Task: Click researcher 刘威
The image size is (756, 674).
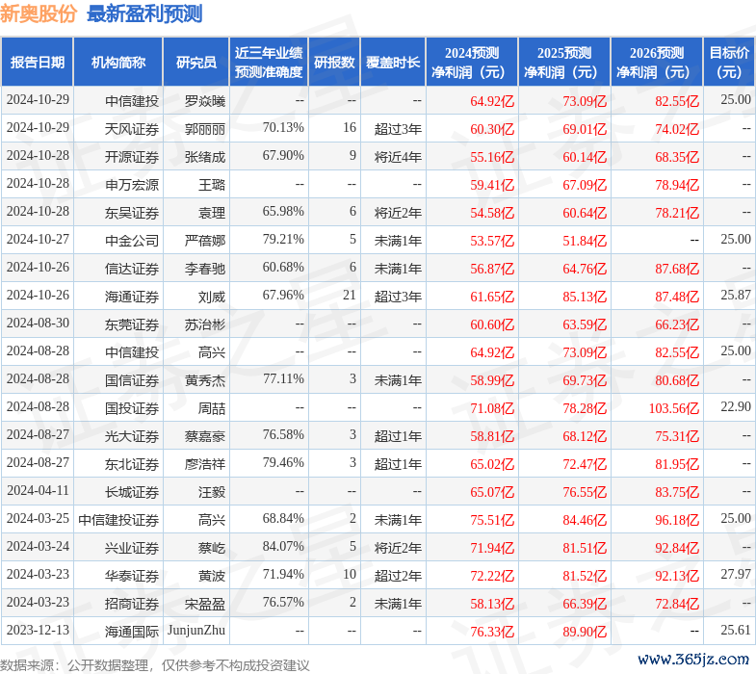Action: pyautogui.click(x=212, y=297)
